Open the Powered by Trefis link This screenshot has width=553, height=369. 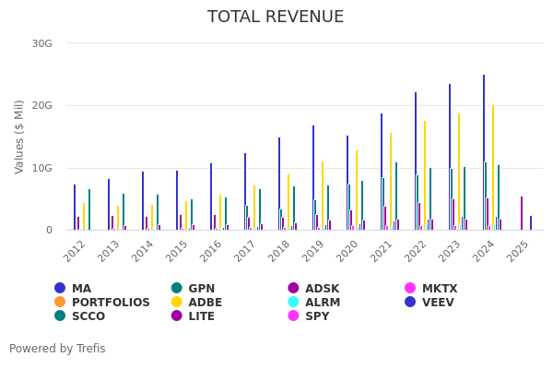(57, 349)
